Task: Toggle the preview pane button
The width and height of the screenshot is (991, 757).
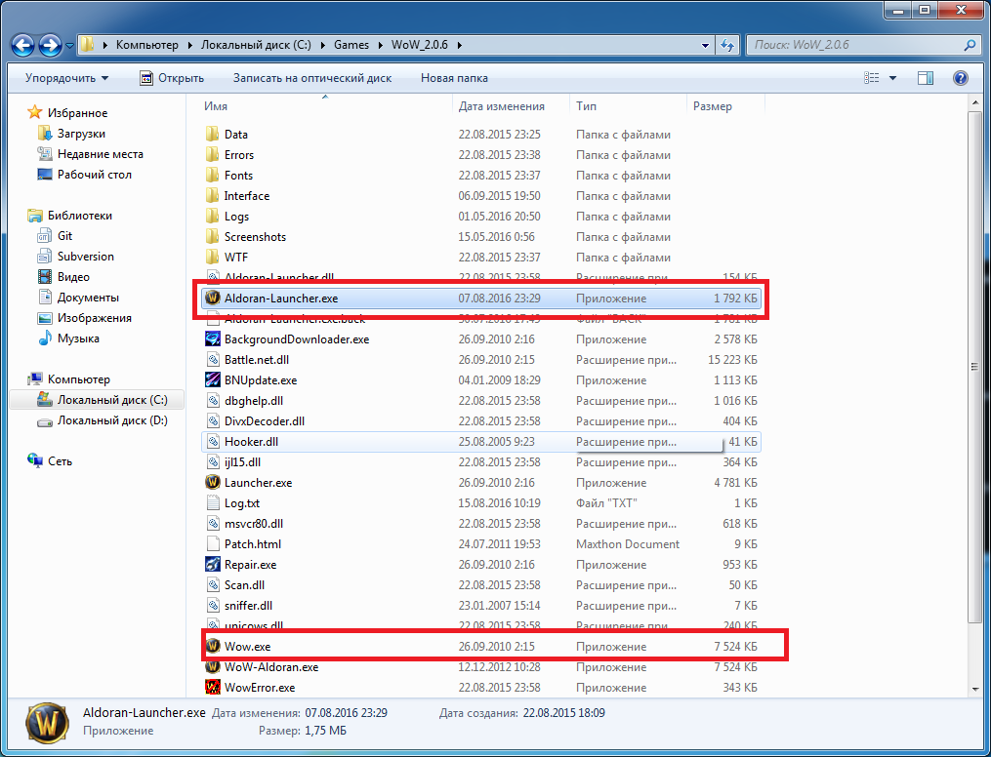Action: (x=926, y=78)
